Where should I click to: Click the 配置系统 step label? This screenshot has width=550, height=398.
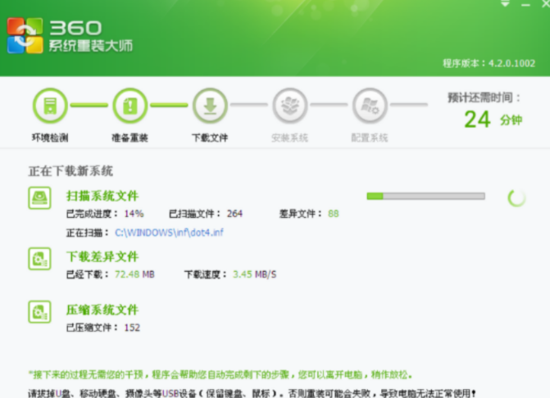pos(370,138)
